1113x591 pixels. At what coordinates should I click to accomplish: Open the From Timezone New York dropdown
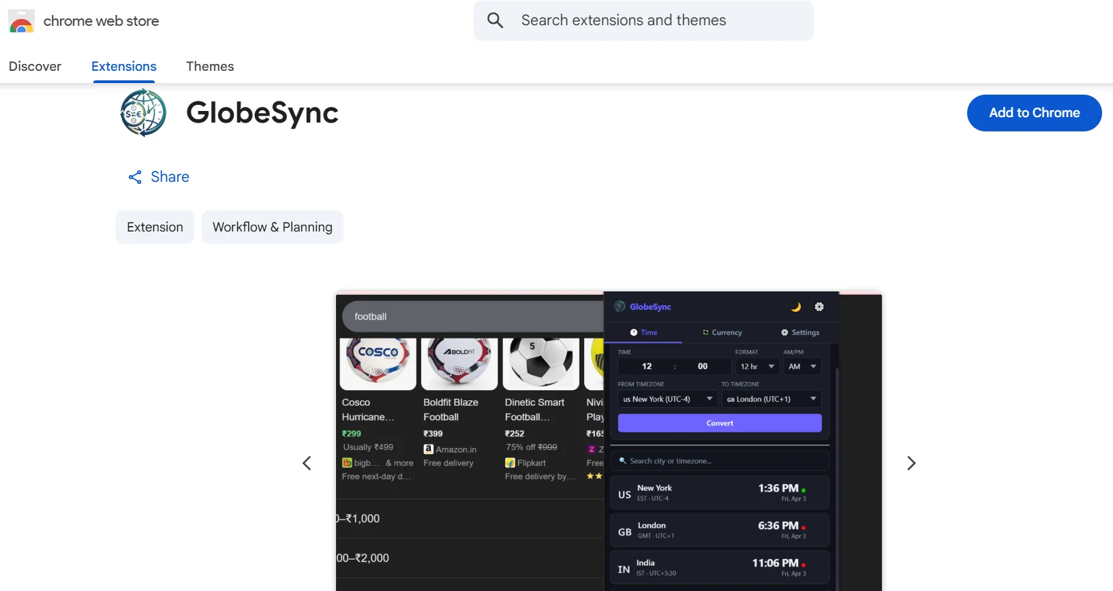tap(667, 399)
